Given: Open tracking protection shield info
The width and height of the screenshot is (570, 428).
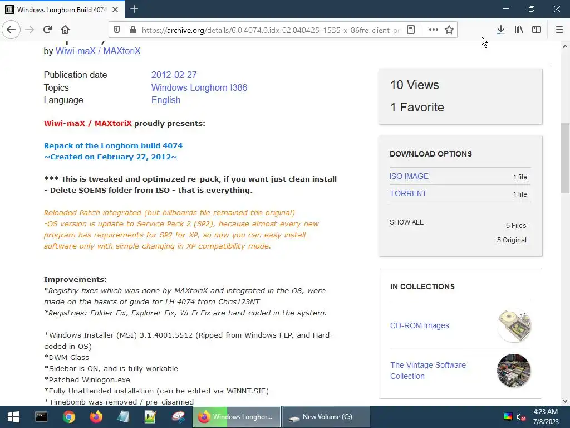Looking at the screenshot, I should point(117,30).
